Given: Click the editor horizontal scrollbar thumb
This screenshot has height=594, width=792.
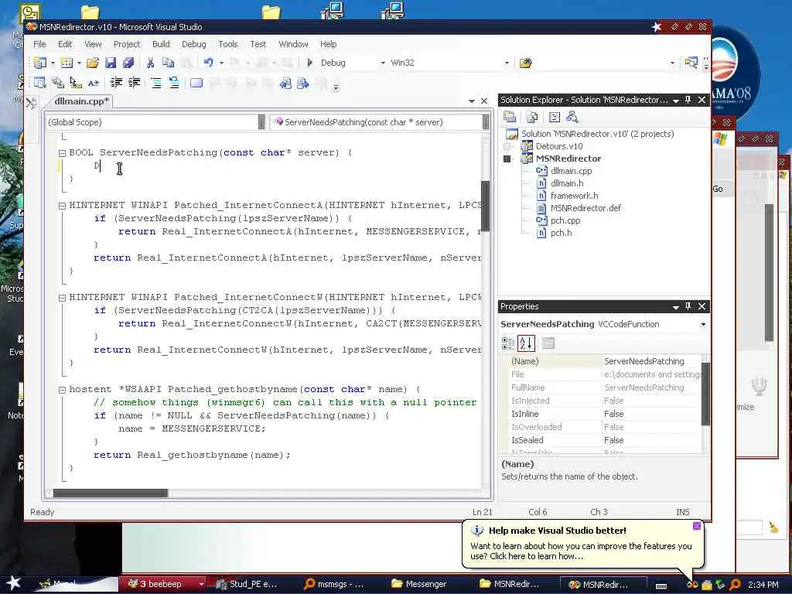Looking at the screenshot, I should coord(110,493).
